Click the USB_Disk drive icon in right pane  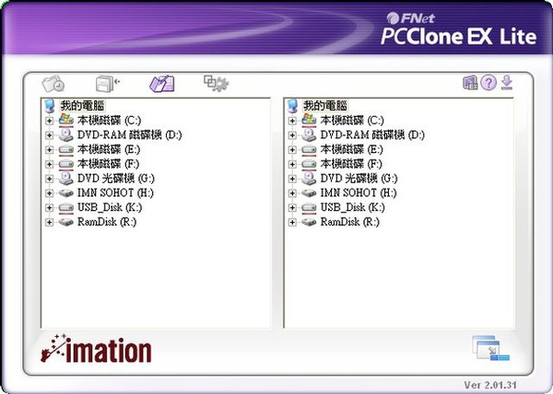[x=309, y=208]
